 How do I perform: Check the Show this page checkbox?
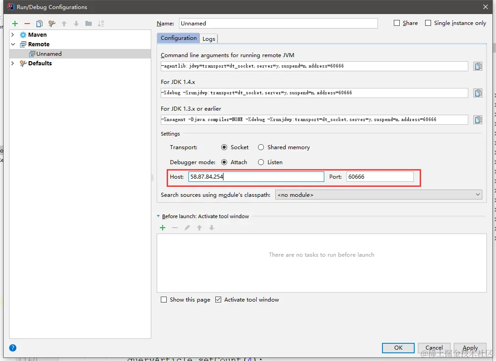164,299
